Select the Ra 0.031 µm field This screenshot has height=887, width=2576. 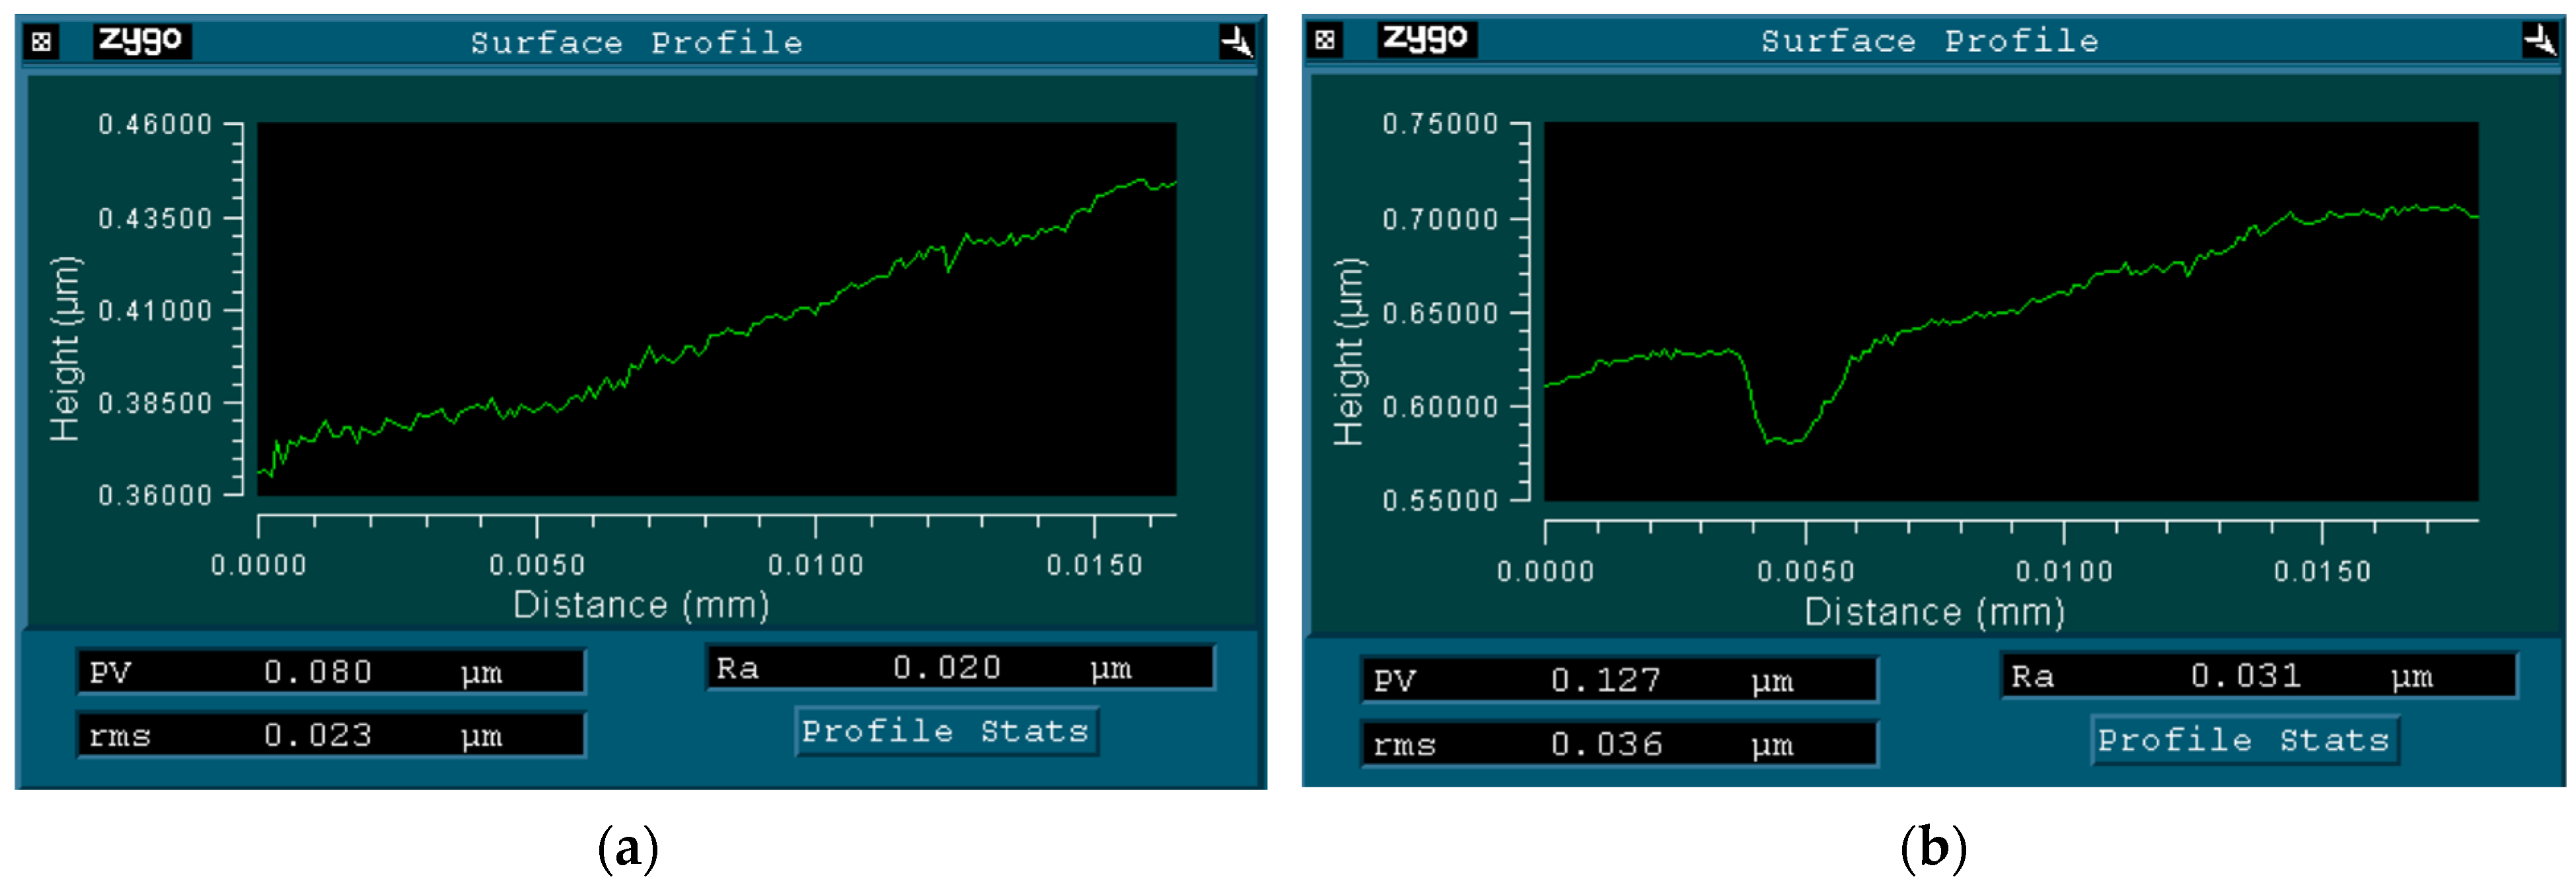[2258, 676]
